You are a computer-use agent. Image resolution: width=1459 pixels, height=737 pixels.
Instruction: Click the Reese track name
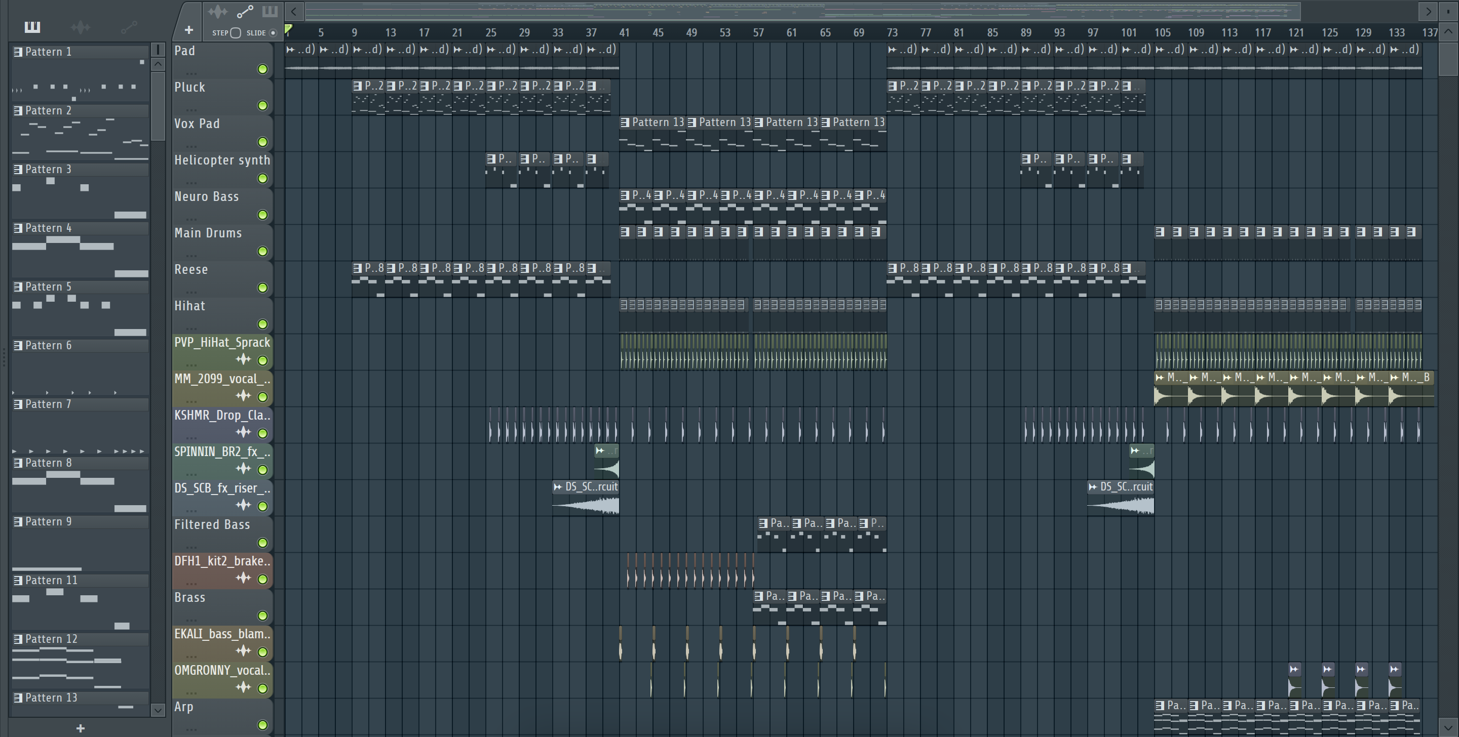click(x=191, y=269)
